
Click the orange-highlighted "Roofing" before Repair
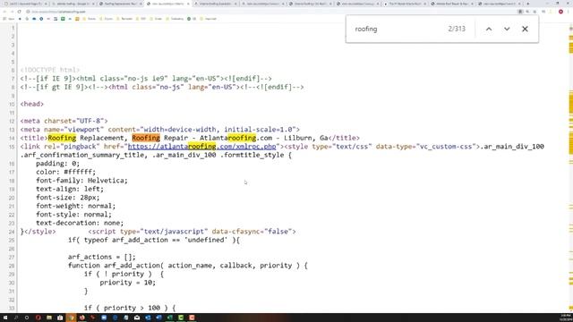click(146, 138)
